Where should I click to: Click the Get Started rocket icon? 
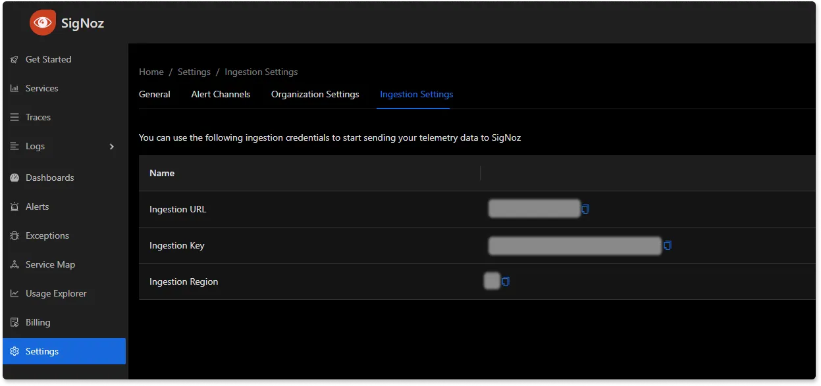[14, 60]
